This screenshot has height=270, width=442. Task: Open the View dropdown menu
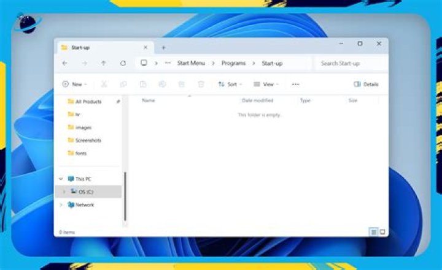click(x=266, y=84)
